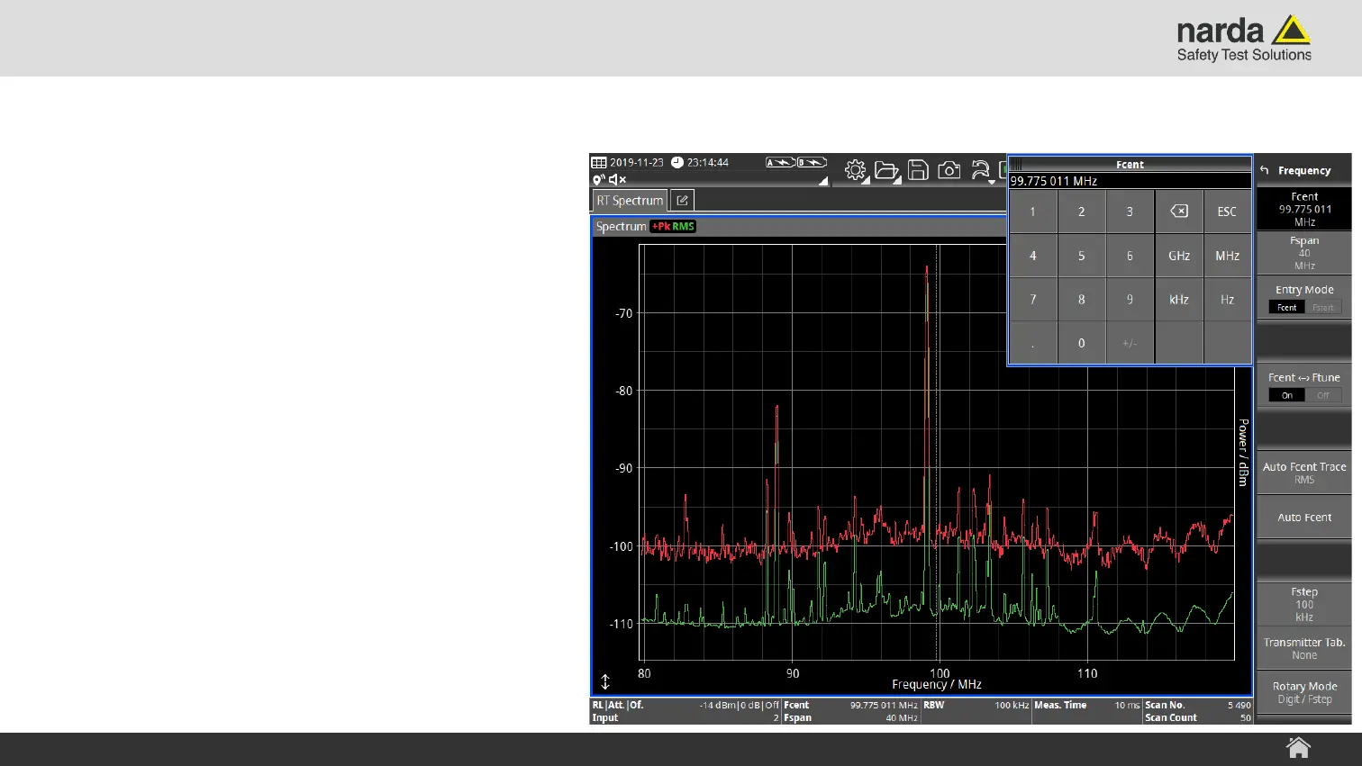Click the Narda Safety Test Solutions logo

[x=1244, y=39]
